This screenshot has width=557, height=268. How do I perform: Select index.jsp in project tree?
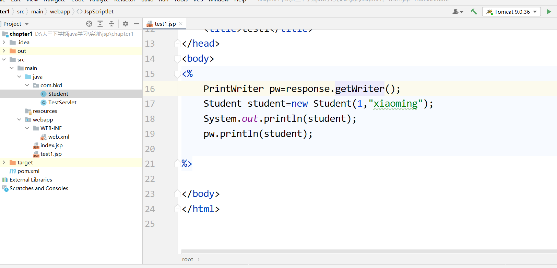[x=71, y=145]
